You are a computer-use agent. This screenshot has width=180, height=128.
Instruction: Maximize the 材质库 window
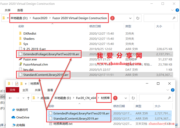coord(158,84)
